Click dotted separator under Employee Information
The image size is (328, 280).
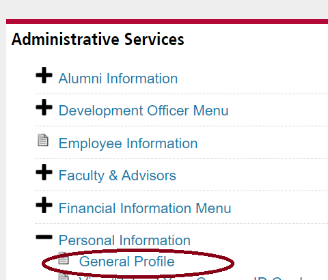point(181,158)
